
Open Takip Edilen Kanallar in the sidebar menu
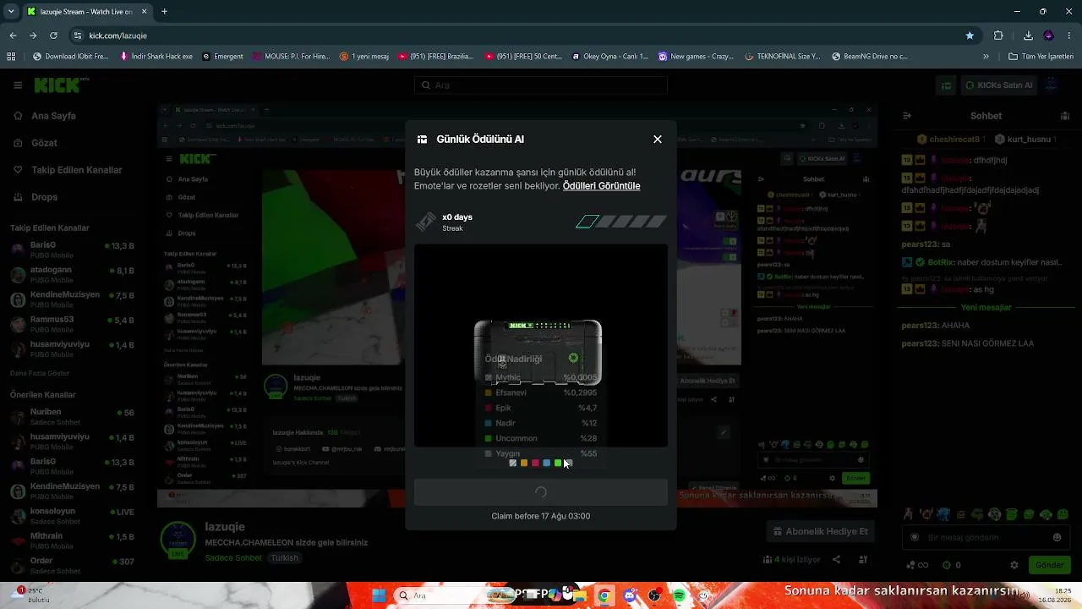point(76,170)
